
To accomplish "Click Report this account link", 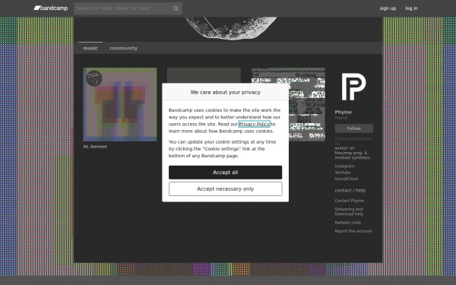I will (353, 231).
